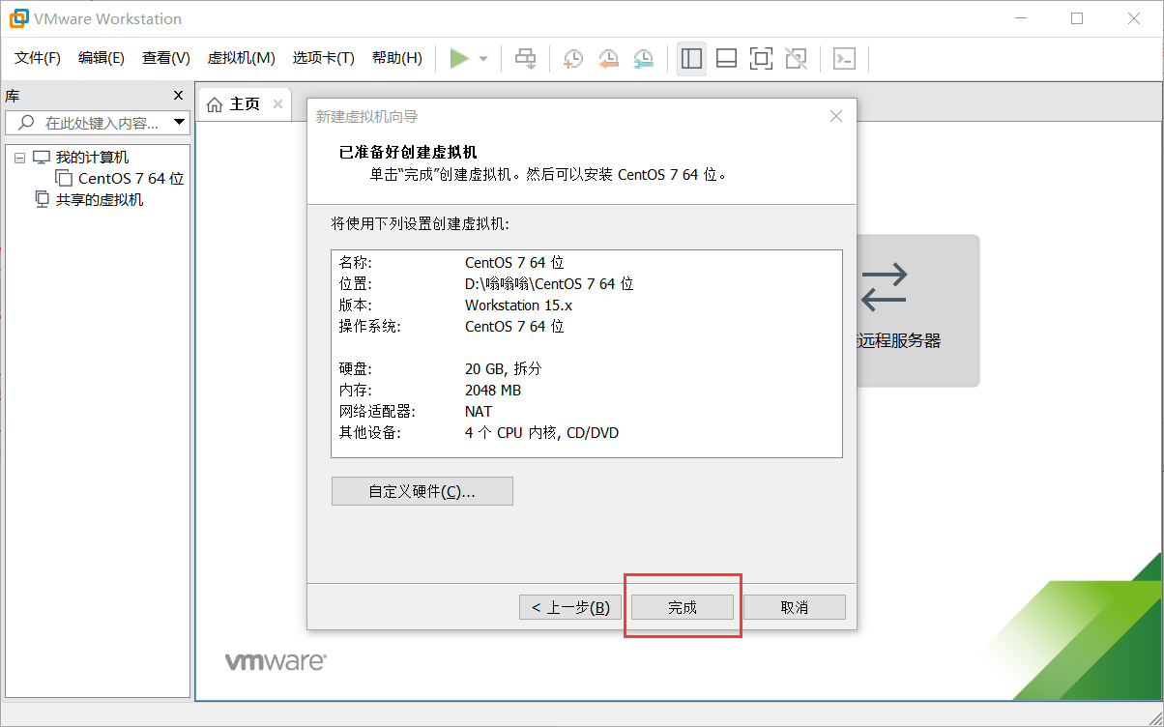Viewport: 1164px width, 727px height.
Task: Click the 取消 cancel button
Action: 795,607
